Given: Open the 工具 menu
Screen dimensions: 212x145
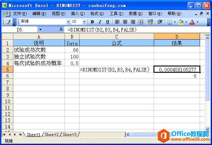Looking at the screenshot, I should (116, 14).
